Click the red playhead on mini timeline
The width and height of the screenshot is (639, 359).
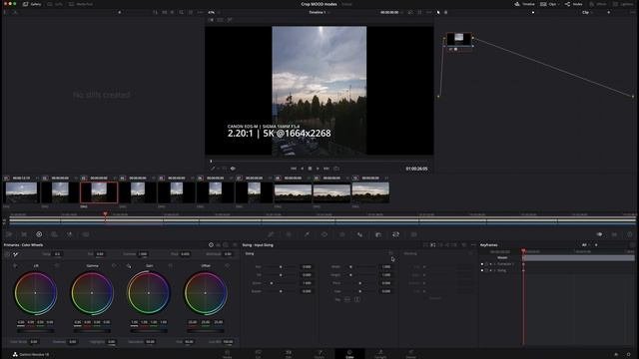pos(105,214)
